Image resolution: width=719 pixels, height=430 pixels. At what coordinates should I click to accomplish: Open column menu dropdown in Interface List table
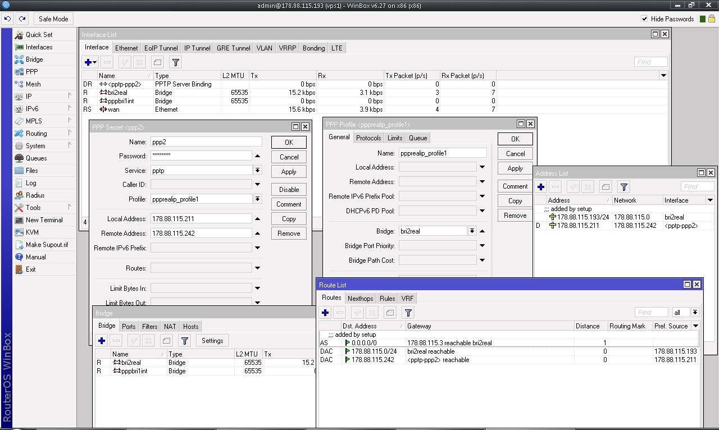[663, 75]
